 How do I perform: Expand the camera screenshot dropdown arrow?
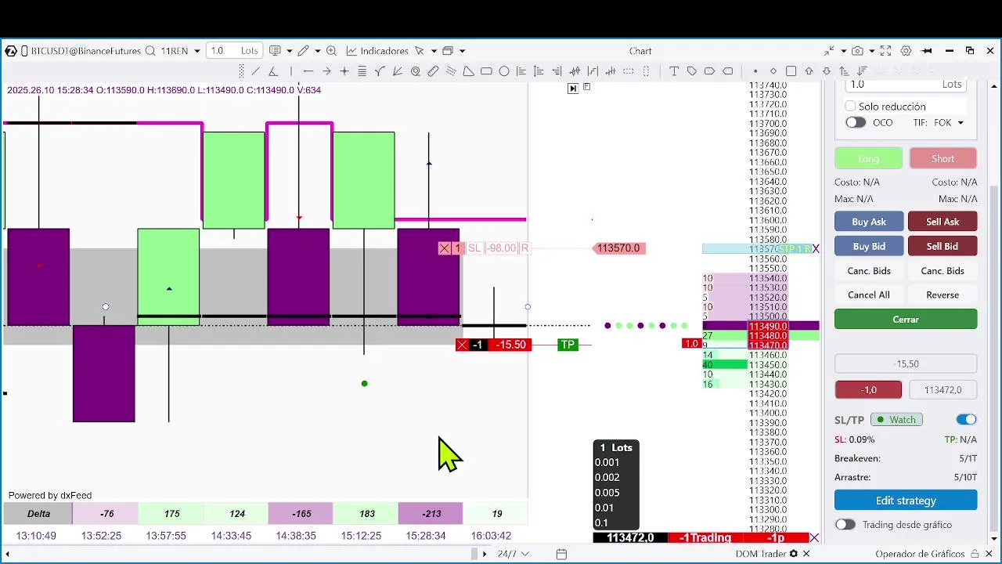coord(872,51)
